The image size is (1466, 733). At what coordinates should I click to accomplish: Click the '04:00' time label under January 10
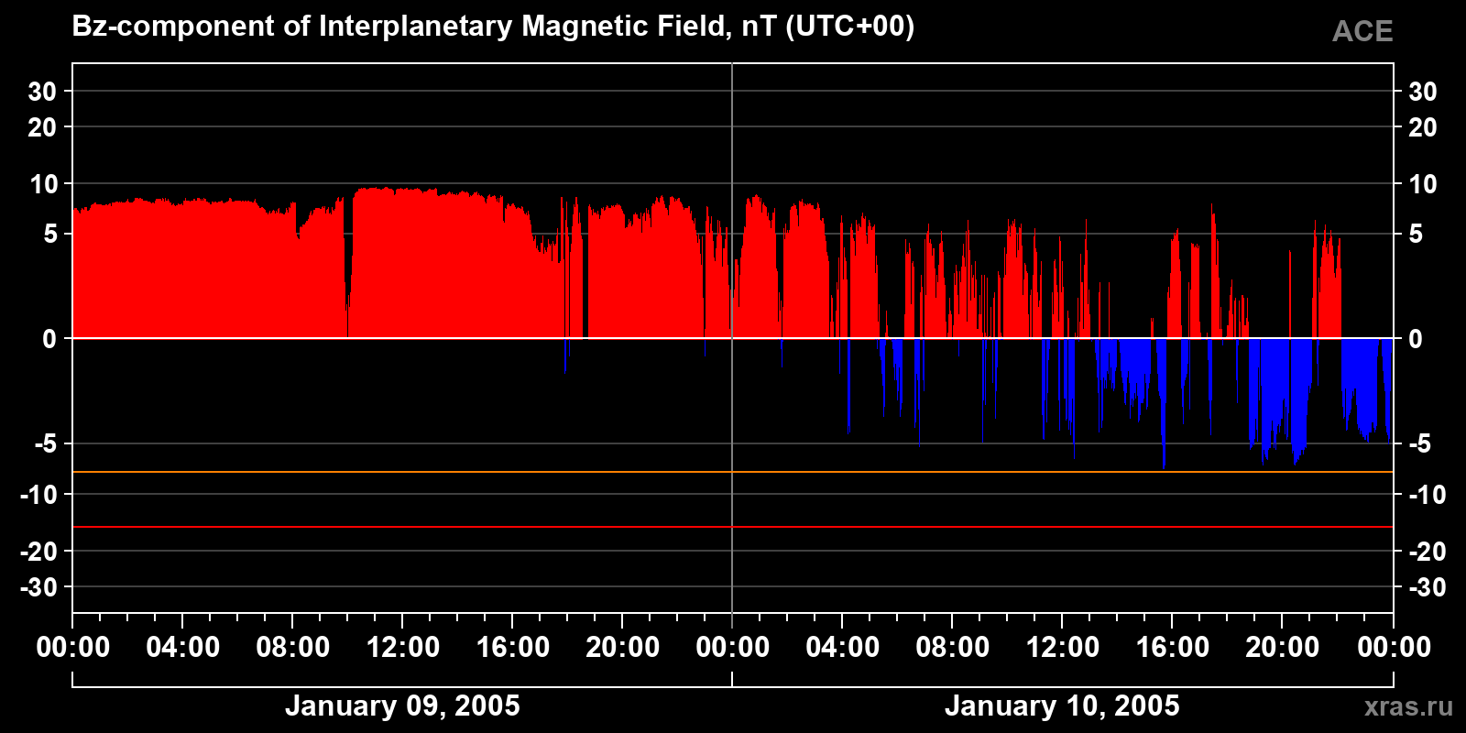pos(843,648)
